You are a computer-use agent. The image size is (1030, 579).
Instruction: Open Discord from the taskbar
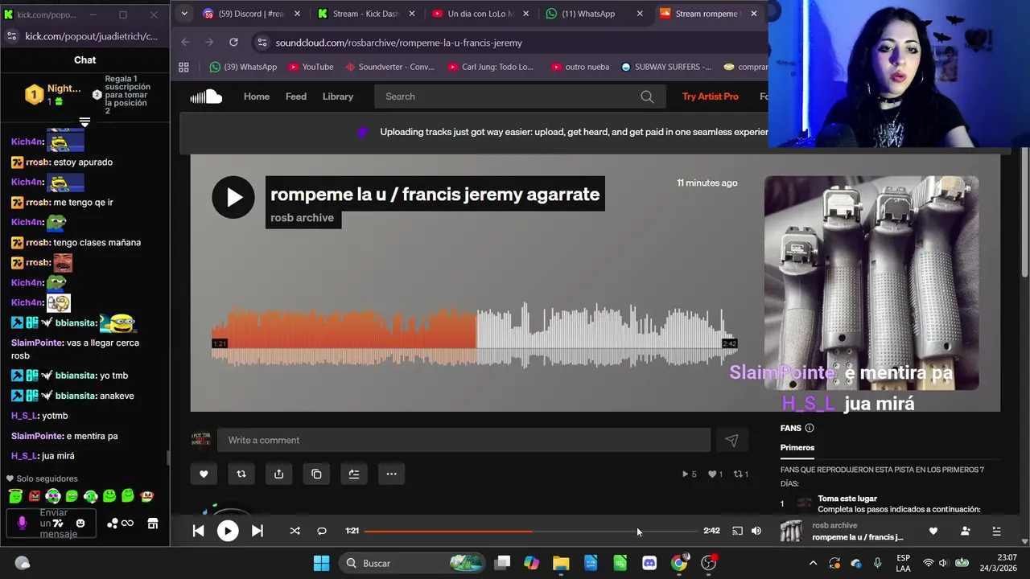tap(649, 563)
